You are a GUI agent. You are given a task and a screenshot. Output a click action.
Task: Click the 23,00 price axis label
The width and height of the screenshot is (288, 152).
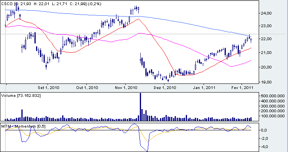click(267, 26)
